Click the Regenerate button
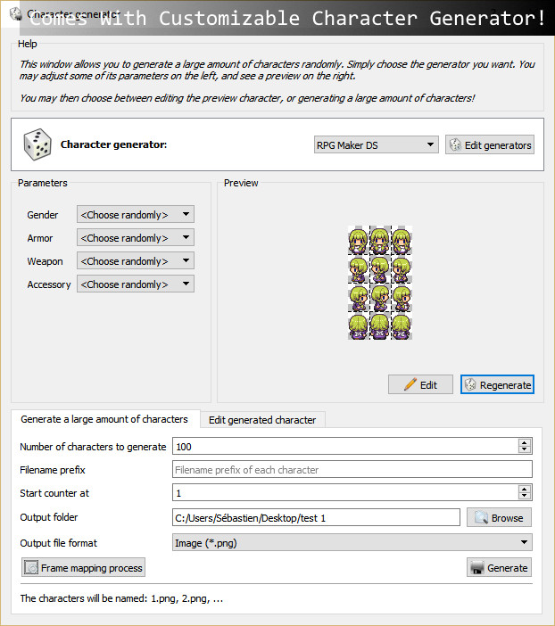555x626 pixels. (497, 384)
